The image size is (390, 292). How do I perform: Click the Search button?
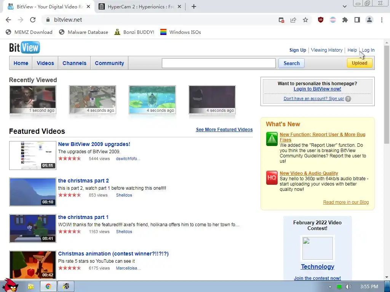[291, 63]
